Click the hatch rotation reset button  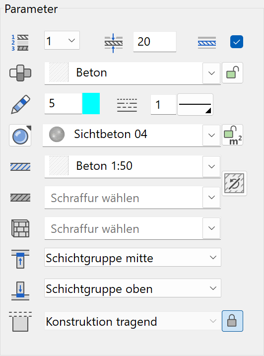point(234,183)
